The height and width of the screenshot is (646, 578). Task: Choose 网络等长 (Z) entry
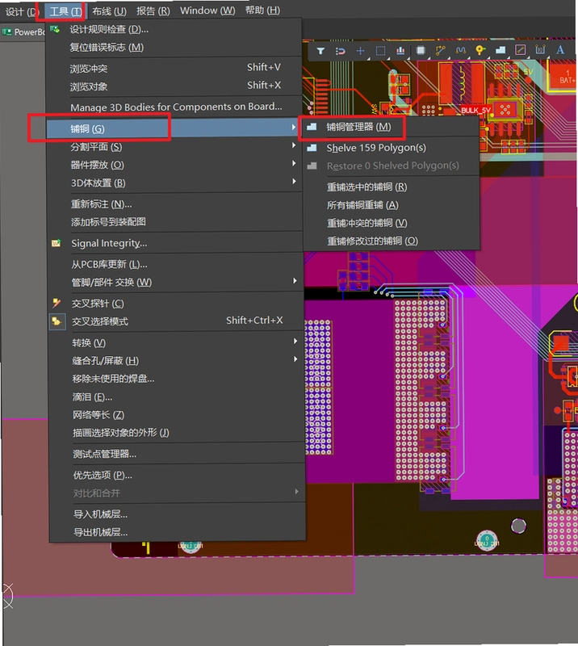click(x=176, y=414)
